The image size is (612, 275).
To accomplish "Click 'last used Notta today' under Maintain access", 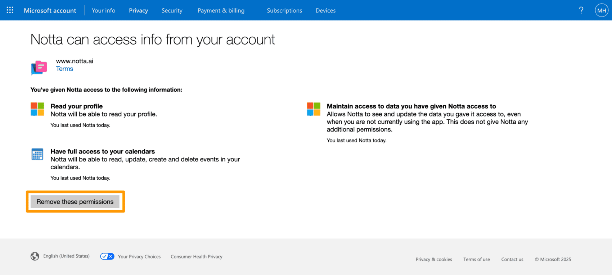I will pos(356,141).
